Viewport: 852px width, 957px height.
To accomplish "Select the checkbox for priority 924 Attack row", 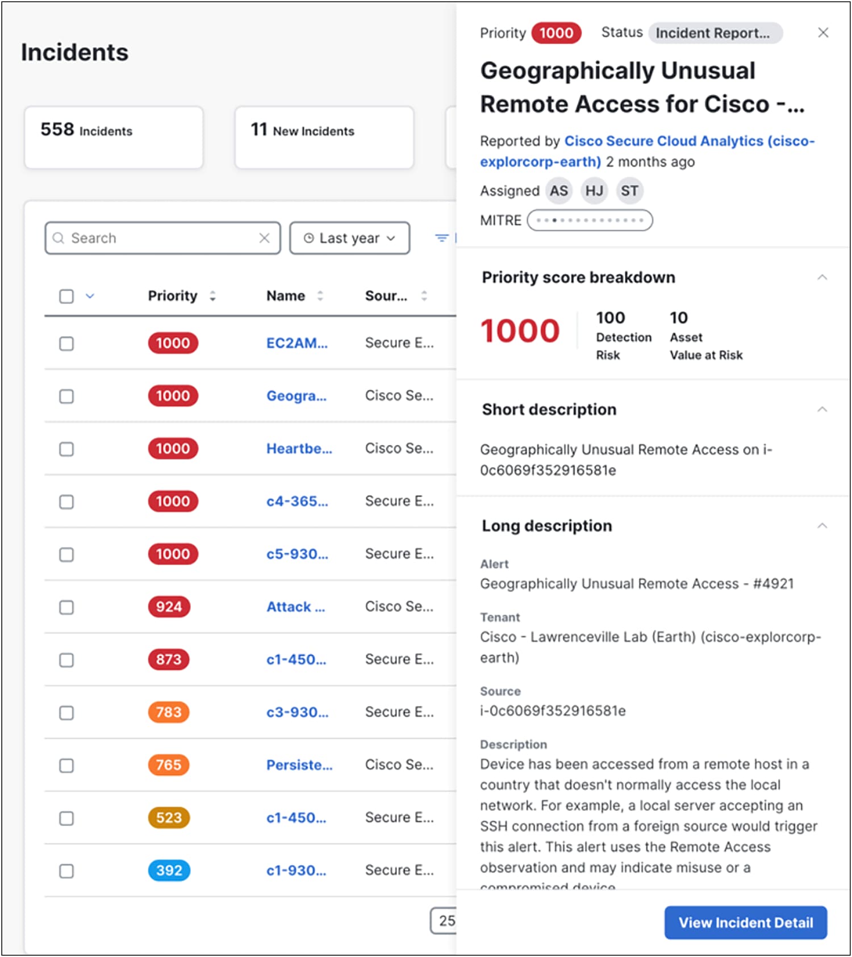I will coord(66,607).
